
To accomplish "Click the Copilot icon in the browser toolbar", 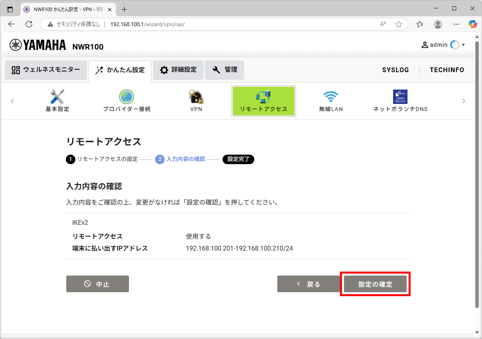I will (x=472, y=24).
